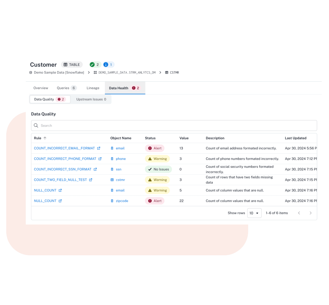This screenshot has height=305, width=329.
Task: Open the Queries tab
Action: 63,88
